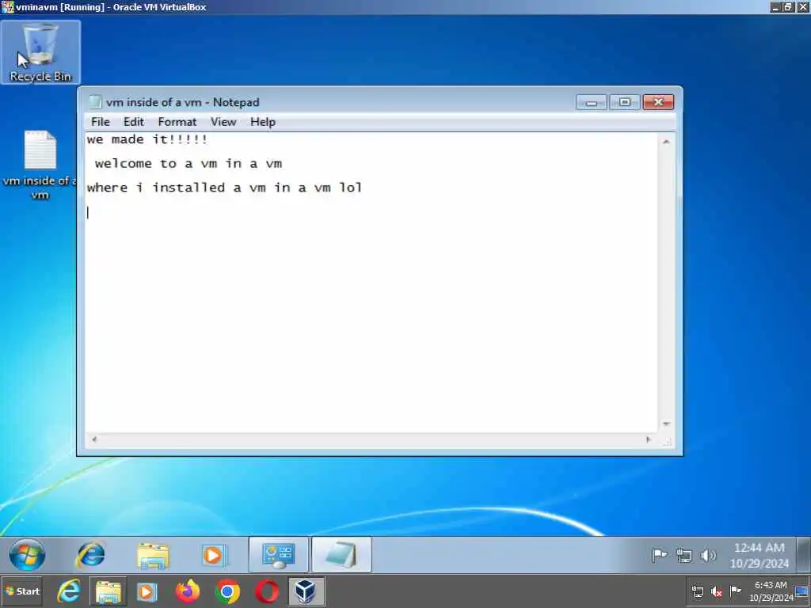This screenshot has width=811, height=608.
Task: Open the Recycle Bin desktop icon
Action: click(40, 52)
